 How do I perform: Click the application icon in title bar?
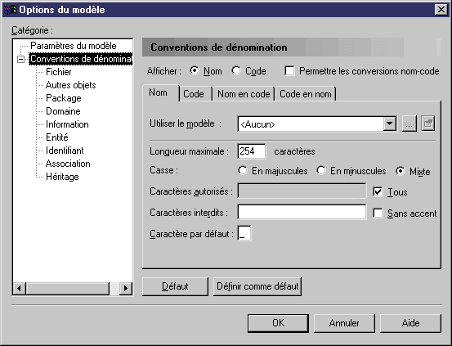coord(10,10)
